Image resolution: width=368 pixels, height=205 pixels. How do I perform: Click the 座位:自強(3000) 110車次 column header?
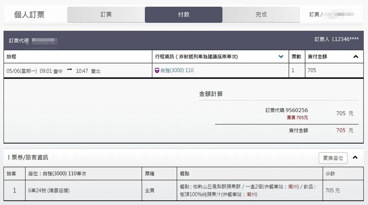pos(83,173)
